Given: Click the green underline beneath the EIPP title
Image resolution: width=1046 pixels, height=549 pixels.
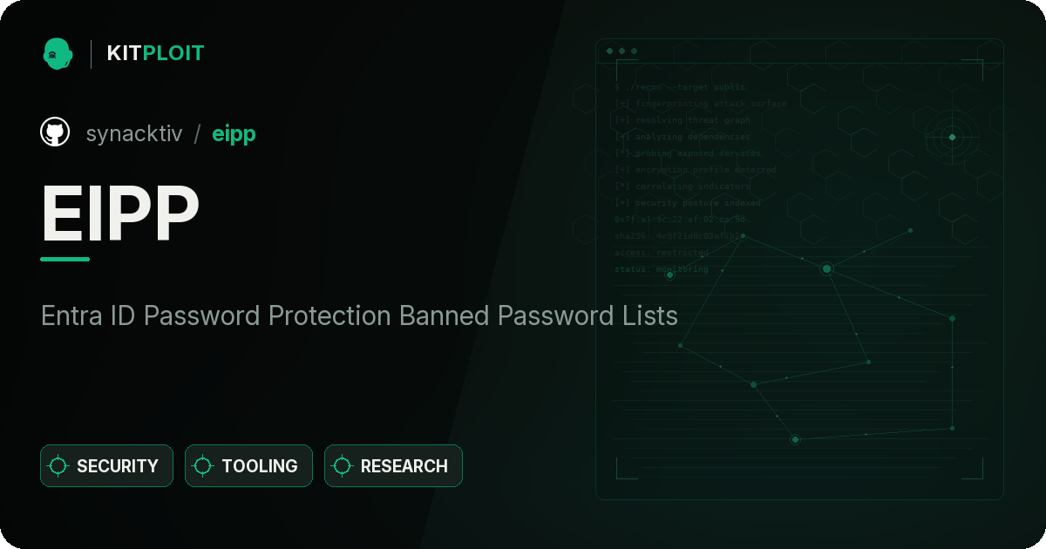Looking at the screenshot, I should [x=65, y=259].
